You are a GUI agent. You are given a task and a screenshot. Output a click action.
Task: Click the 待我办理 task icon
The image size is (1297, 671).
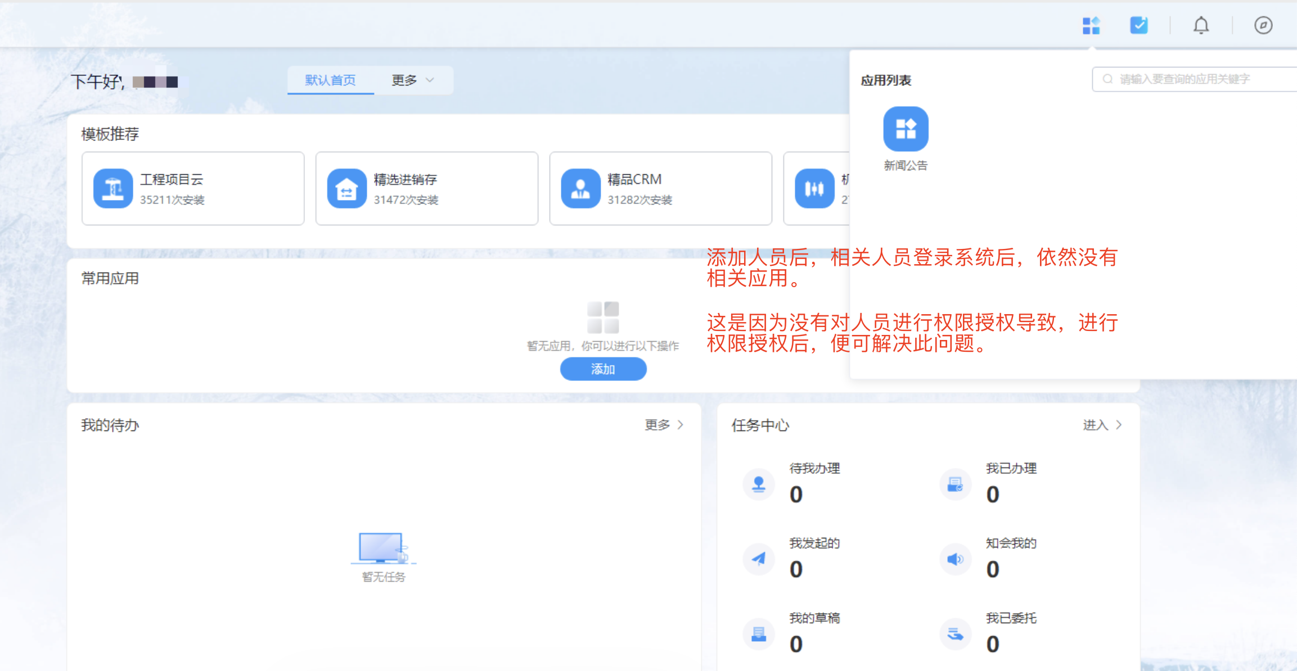(759, 484)
